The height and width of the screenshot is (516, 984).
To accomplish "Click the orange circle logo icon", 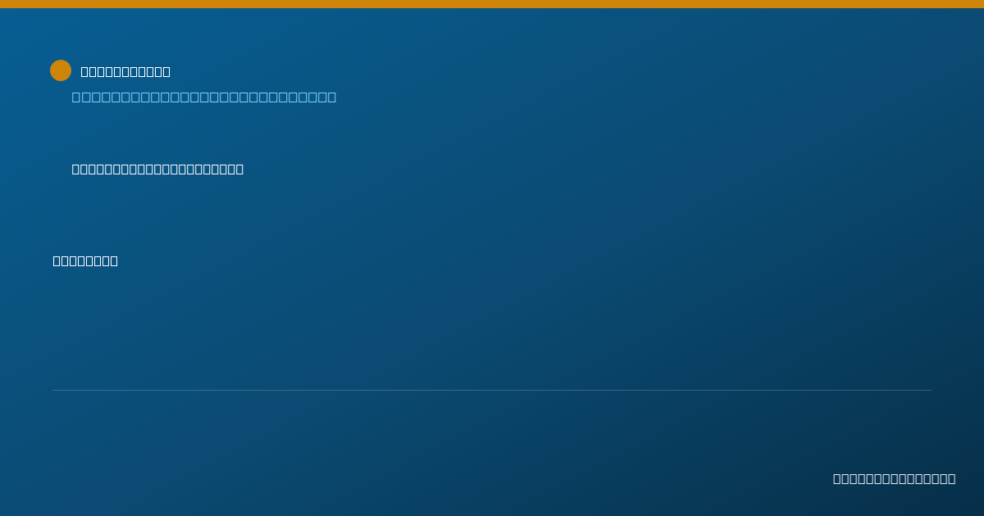I will tap(61, 70).
